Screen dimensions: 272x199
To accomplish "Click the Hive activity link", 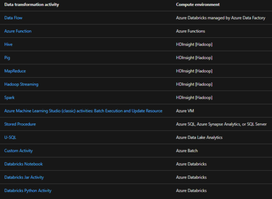I will [8, 44].
